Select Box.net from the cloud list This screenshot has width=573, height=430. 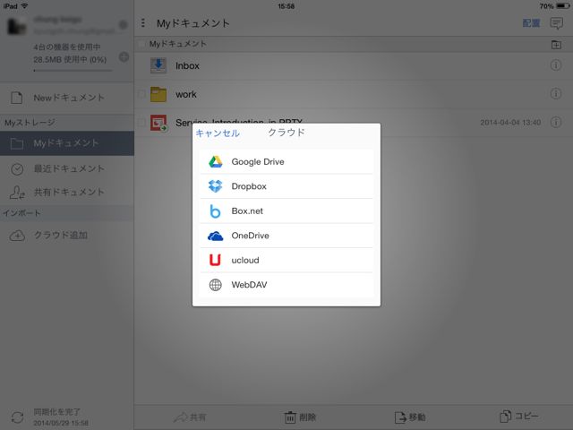pyautogui.click(x=286, y=211)
